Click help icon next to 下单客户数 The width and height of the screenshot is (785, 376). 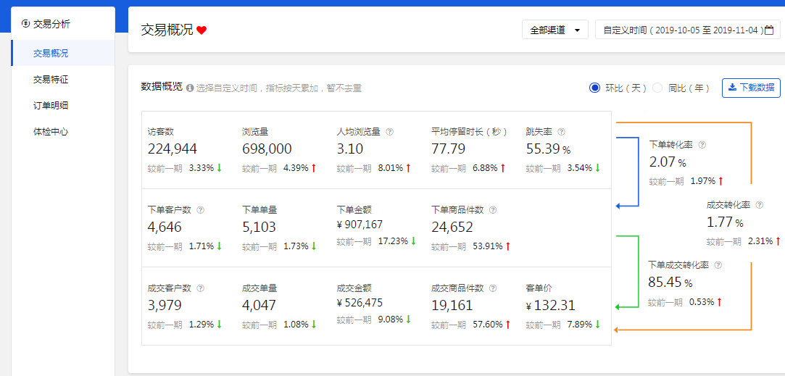click(200, 210)
